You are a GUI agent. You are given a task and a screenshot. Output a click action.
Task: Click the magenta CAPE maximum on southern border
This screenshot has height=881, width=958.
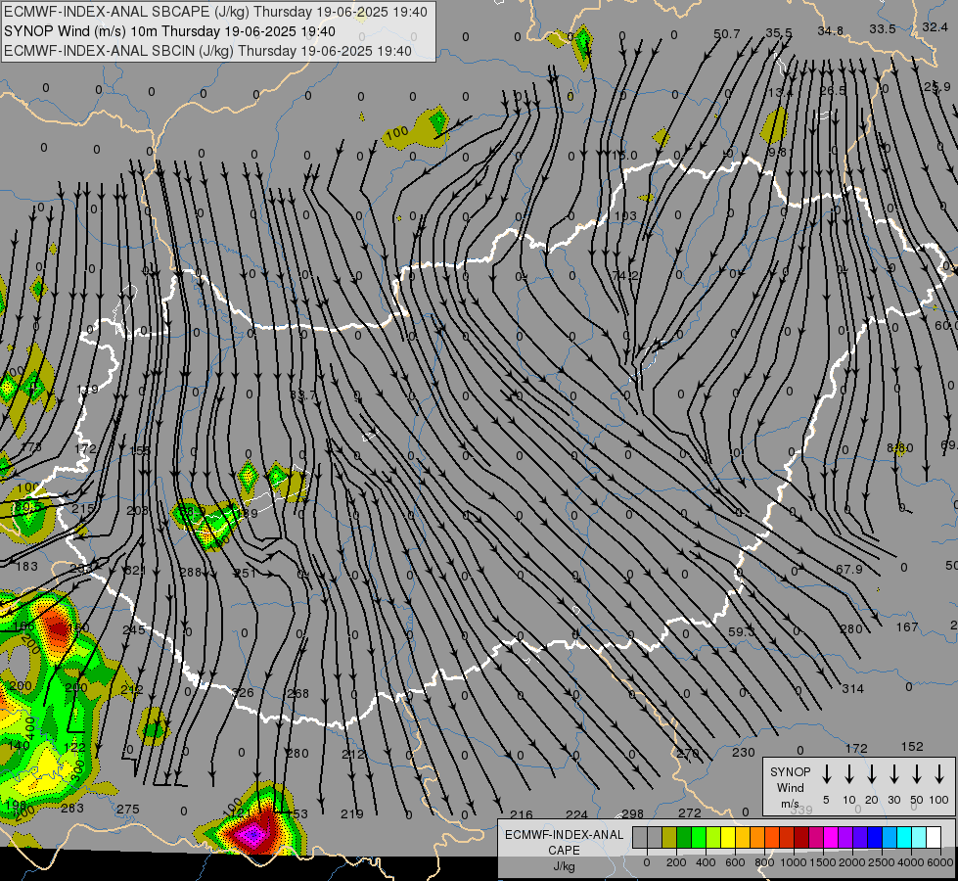pyautogui.click(x=252, y=833)
